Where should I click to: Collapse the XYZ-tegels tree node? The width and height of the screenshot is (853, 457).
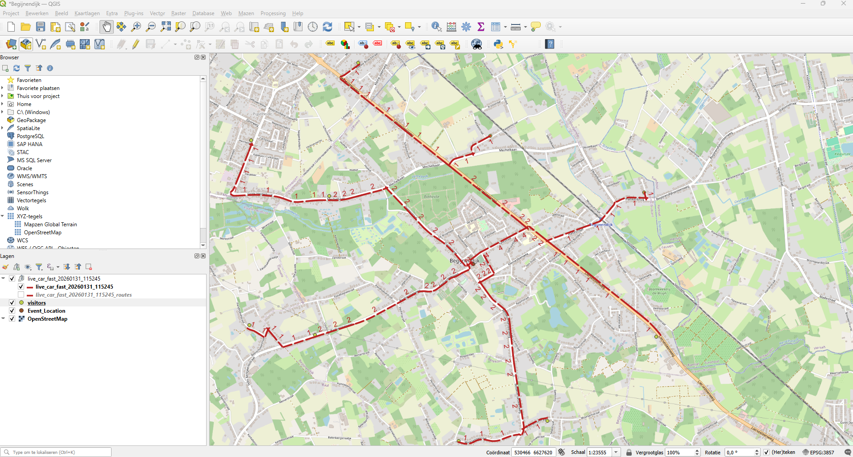pyautogui.click(x=3, y=216)
